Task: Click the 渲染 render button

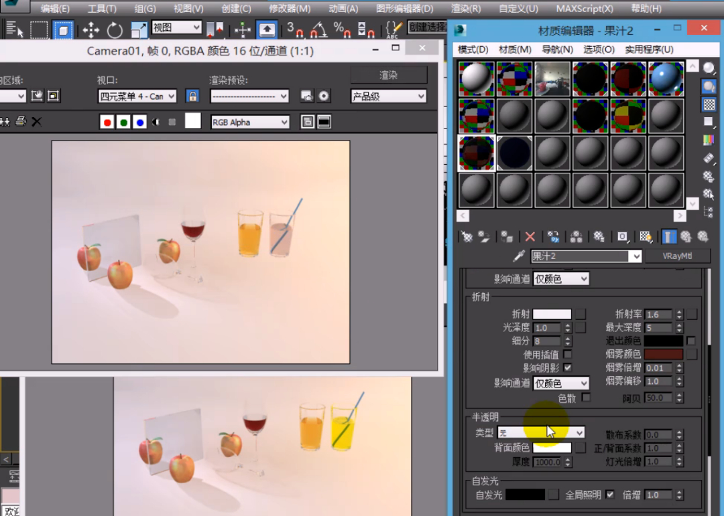Action: click(x=388, y=74)
